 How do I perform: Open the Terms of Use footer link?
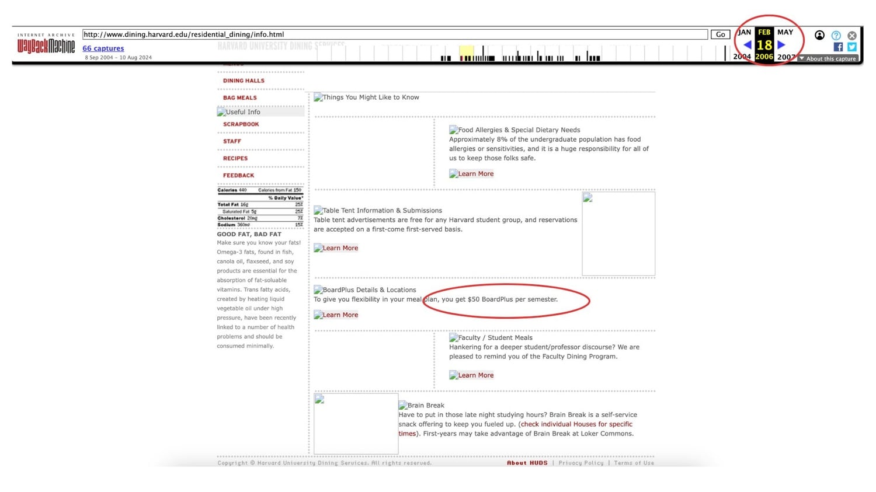(634, 463)
